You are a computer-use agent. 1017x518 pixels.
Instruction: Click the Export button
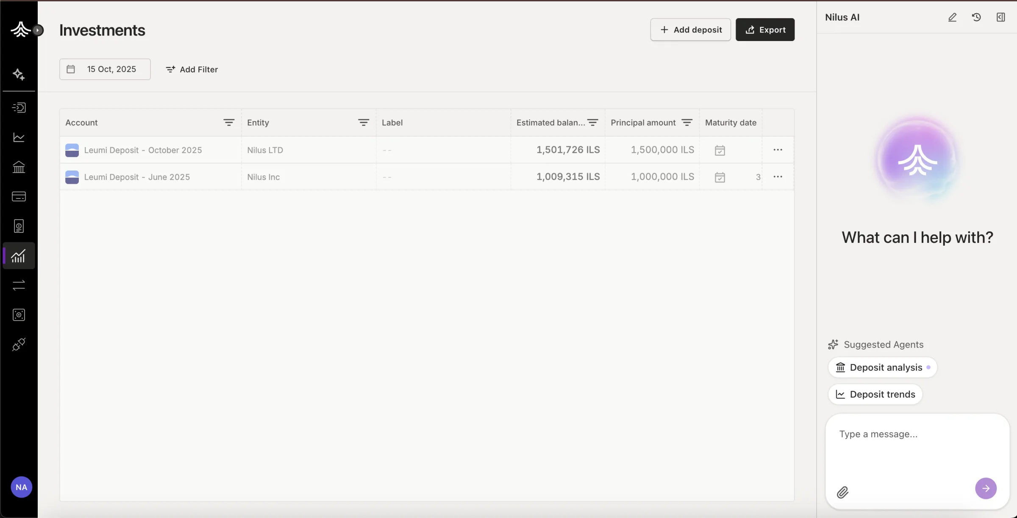click(765, 30)
